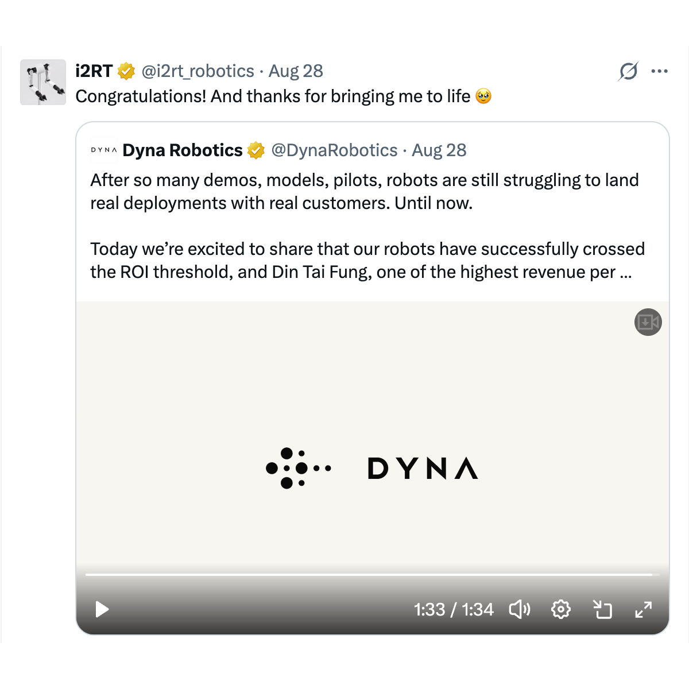Click i2RT's gold verified badge

[126, 71]
